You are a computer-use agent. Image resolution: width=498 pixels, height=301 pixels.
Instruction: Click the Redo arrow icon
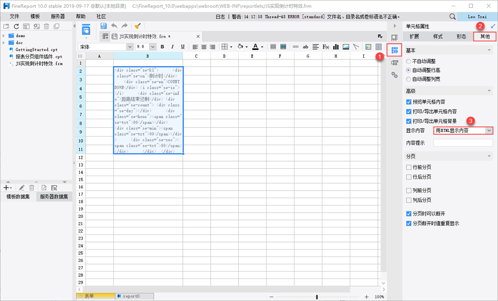point(125,26)
